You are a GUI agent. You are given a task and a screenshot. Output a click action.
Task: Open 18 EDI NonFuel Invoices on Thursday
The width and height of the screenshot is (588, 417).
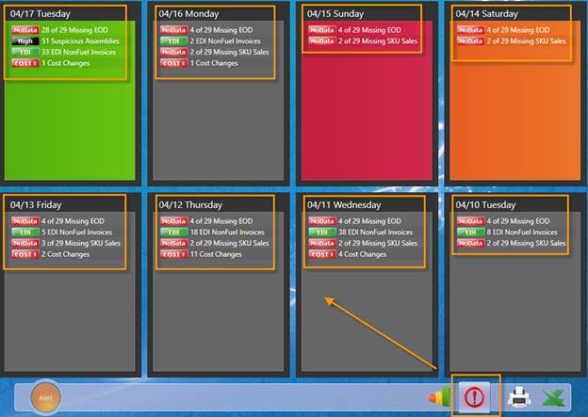(226, 233)
